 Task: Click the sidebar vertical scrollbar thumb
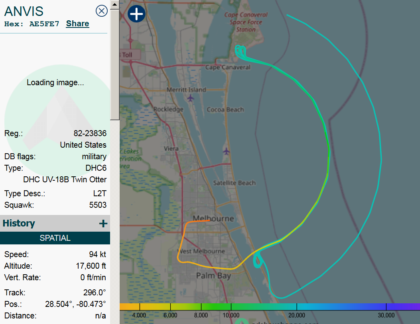click(114, 65)
